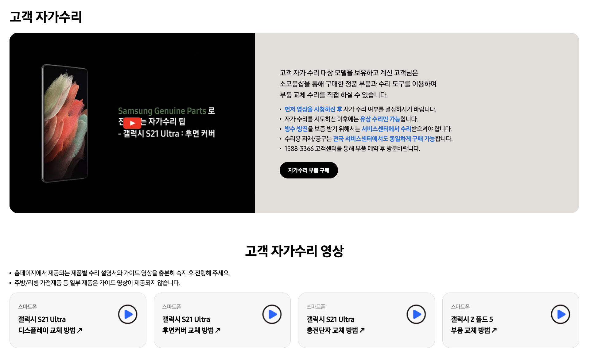Click arrow icon after 충전단자 교체 방법
The image size is (598, 352).
pyautogui.click(x=362, y=330)
